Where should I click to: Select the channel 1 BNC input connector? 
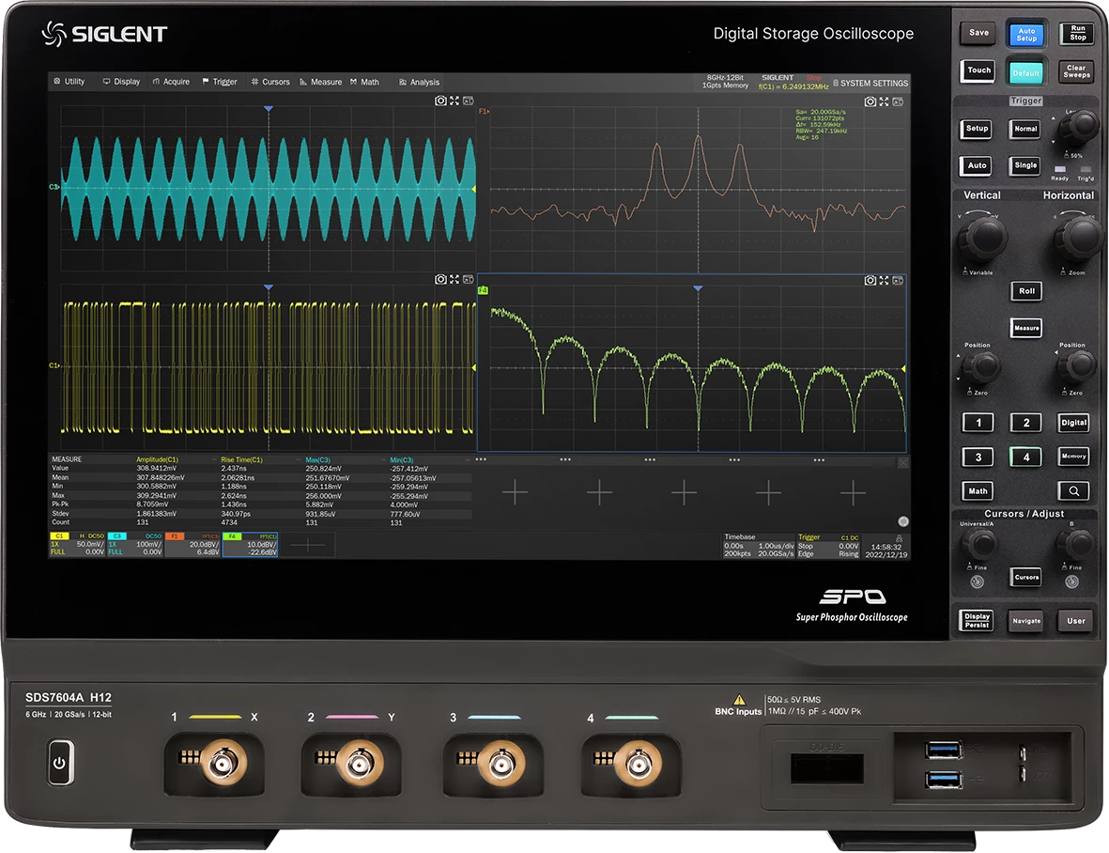coord(223,763)
